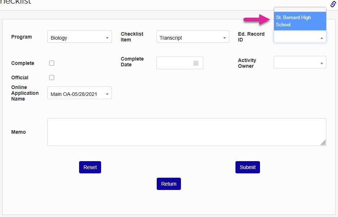Click the link icon at top right

pos(333,4)
